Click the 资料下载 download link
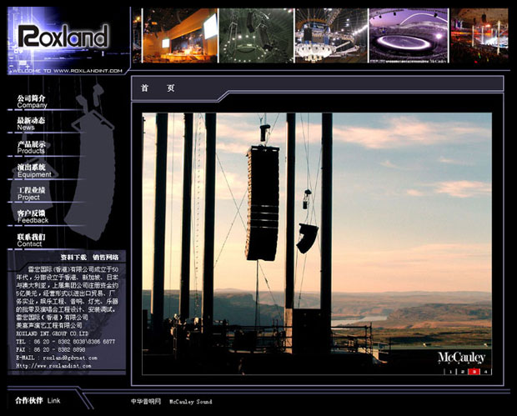The image size is (517, 416). (73, 258)
